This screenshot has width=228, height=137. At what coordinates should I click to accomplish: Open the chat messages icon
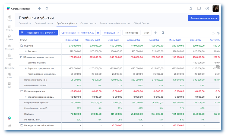[x=199, y=9]
